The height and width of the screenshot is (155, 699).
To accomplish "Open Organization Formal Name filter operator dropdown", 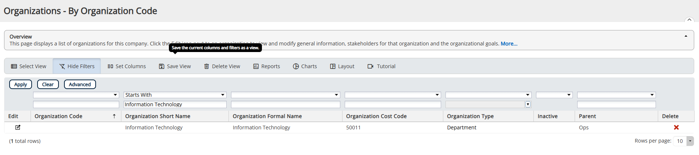I will 285,95.
